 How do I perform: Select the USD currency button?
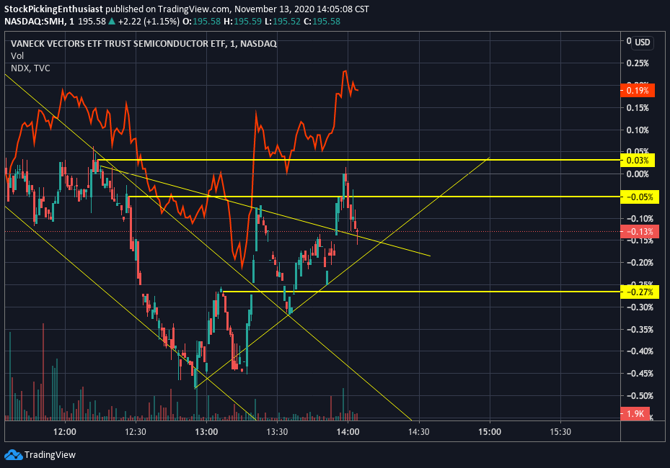642,42
